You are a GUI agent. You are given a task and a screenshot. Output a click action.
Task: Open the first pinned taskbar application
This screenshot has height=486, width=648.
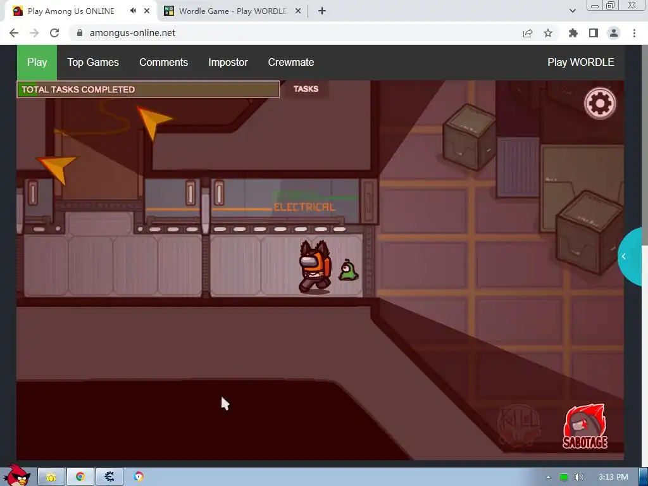click(51, 477)
